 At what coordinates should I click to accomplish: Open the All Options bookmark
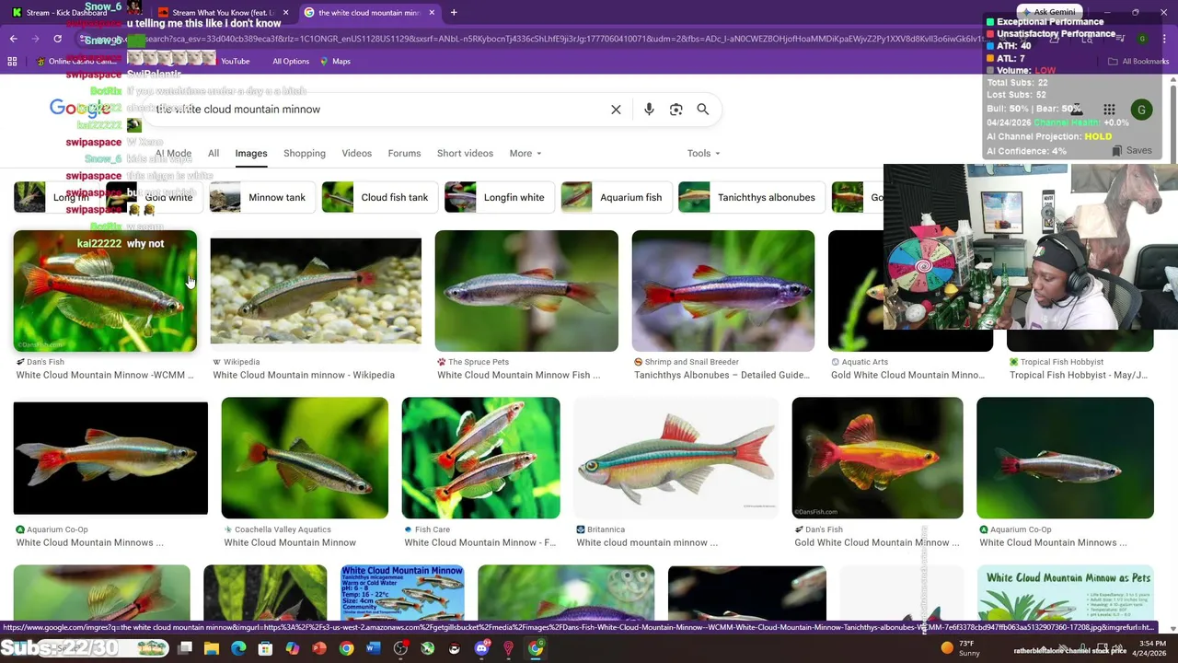291,61
